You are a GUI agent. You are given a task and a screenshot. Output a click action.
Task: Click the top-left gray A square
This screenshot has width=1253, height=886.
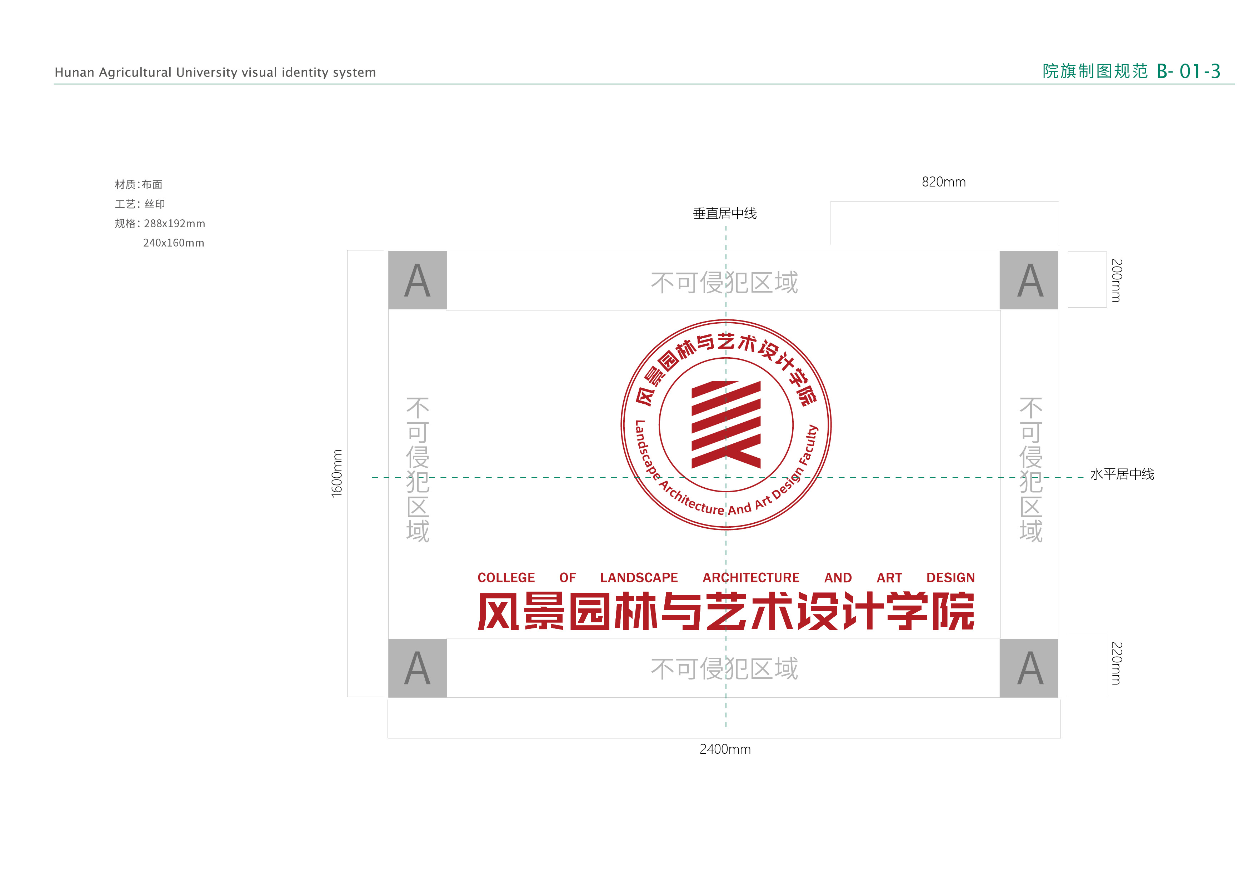click(x=418, y=280)
